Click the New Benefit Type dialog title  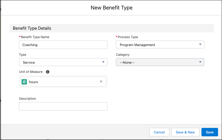[x=111, y=8]
